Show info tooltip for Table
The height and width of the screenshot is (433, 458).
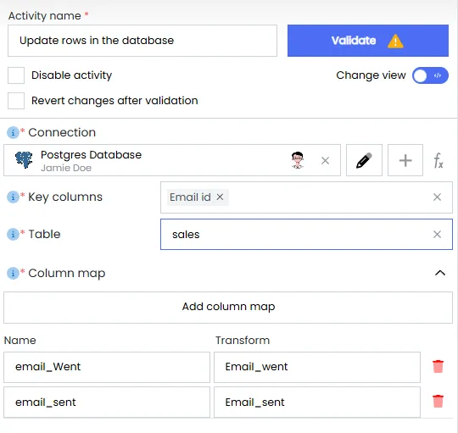point(13,234)
